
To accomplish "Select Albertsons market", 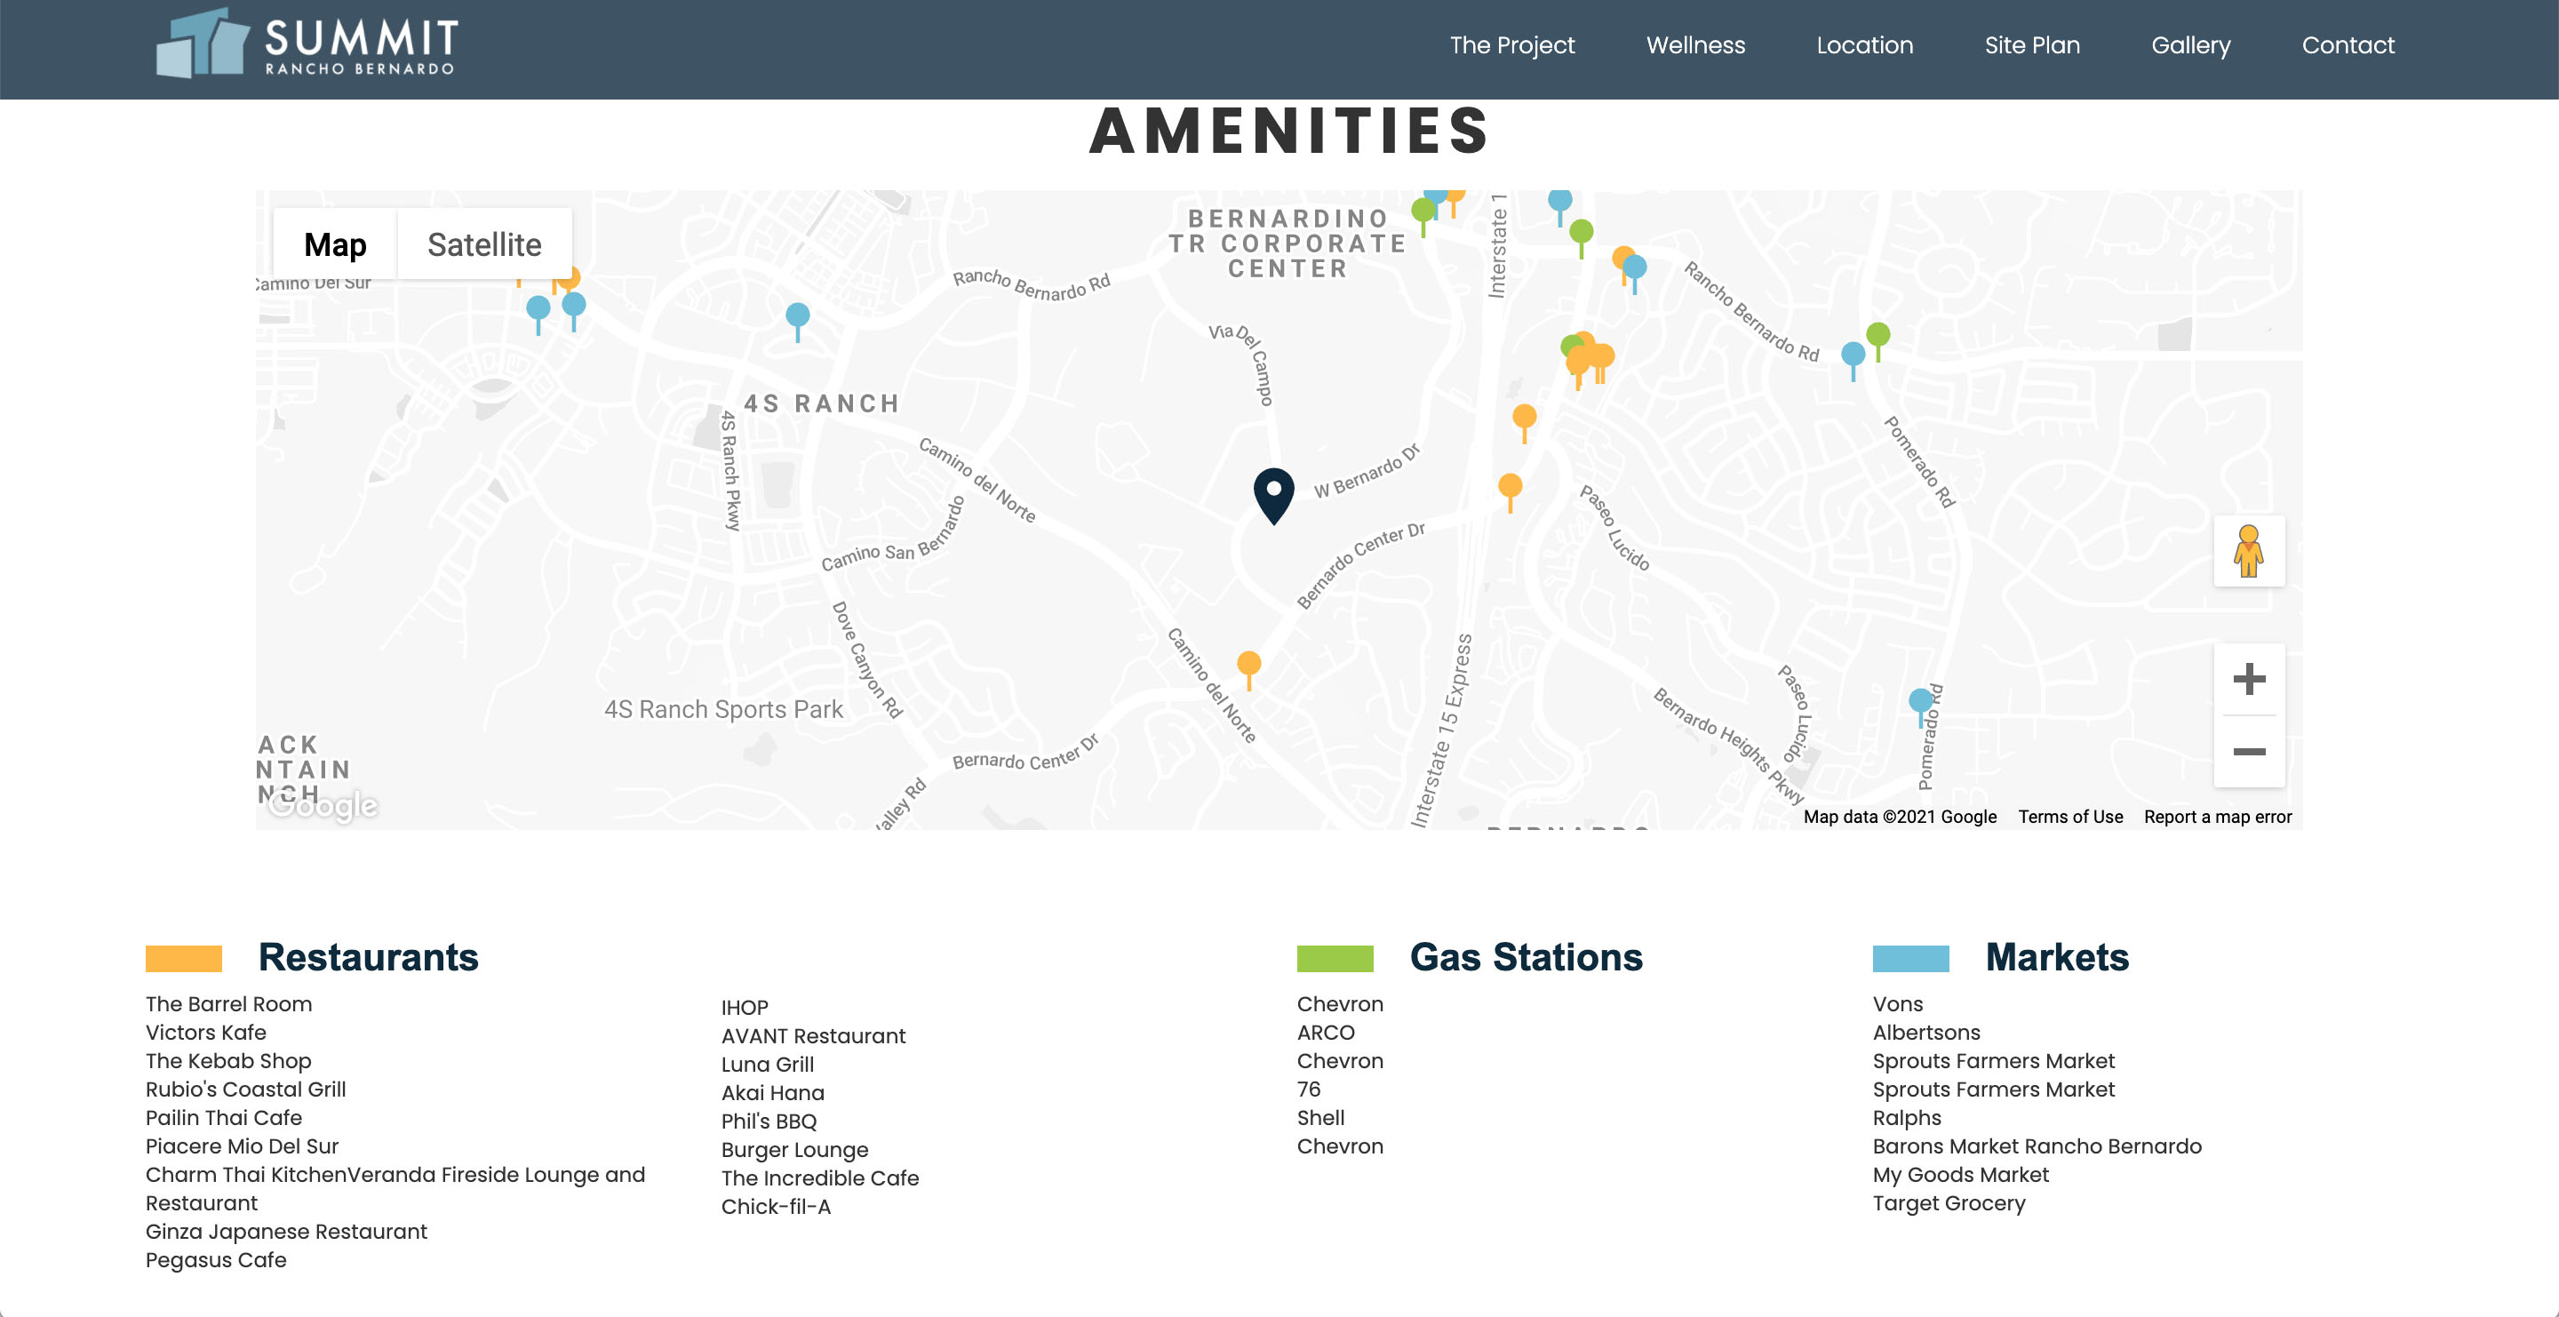I will coord(1927,1033).
